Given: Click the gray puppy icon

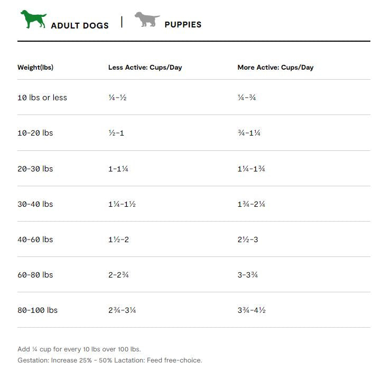Looking at the screenshot, I should coord(147,20).
